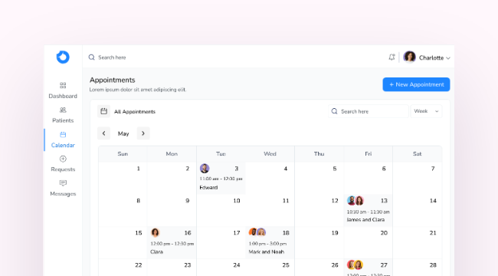
Task: Open Messages in the sidebar
Action: (63, 189)
